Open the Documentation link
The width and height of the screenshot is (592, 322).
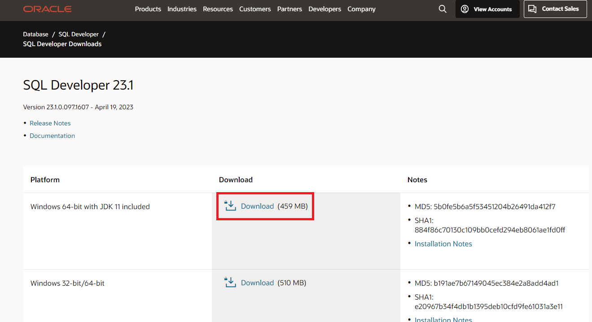52,135
